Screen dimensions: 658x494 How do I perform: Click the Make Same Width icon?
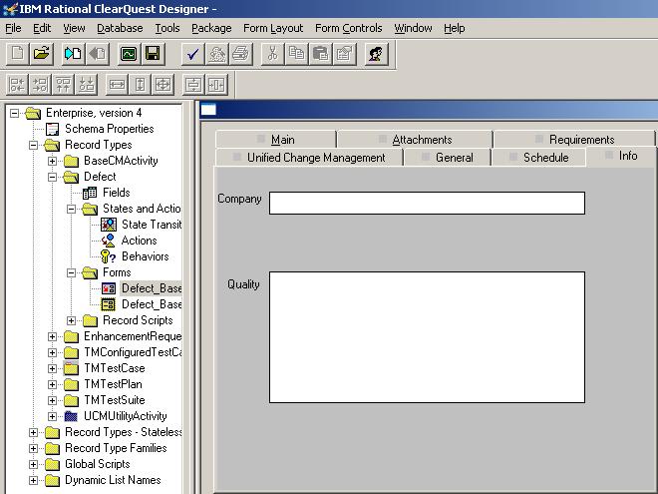pyautogui.click(x=117, y=85)
